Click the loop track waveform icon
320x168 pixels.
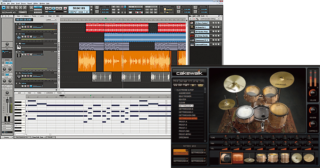coord(19,38)
